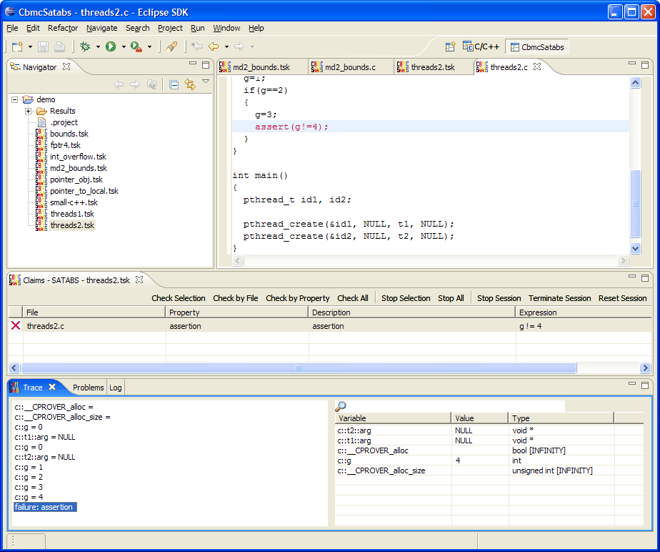Select int_overflow.tsk in Navigator
This screenshot has width=660, height=552.
point(78,157)
